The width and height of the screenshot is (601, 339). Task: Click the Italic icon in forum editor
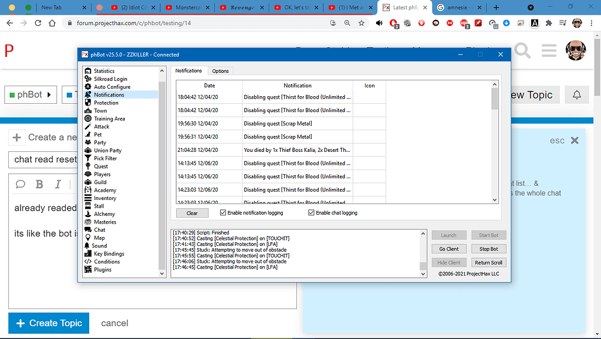(x=58, y=184)
